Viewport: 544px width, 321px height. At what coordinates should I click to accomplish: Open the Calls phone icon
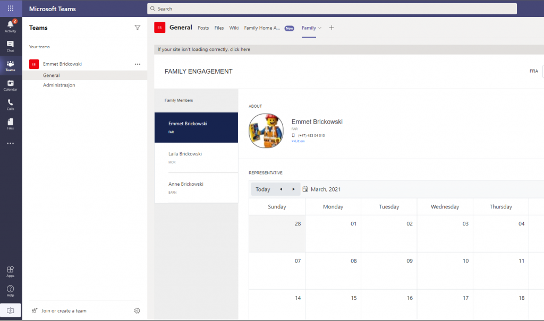click(x=11, y=105)
